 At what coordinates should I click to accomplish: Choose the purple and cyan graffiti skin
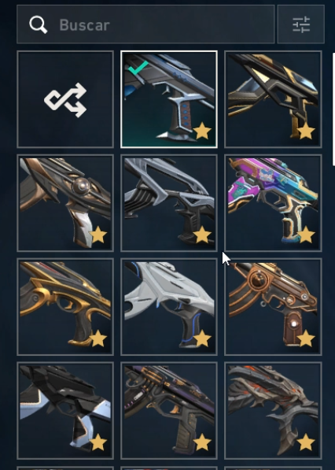pyautogui.click(x=273, y=203)
